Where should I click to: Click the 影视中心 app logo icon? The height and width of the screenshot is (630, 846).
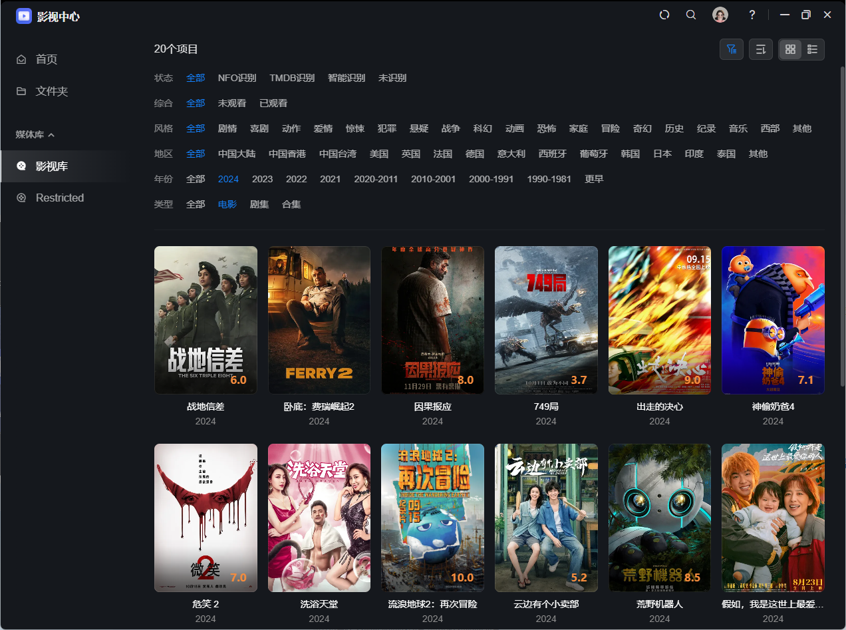tap(24, 16)
